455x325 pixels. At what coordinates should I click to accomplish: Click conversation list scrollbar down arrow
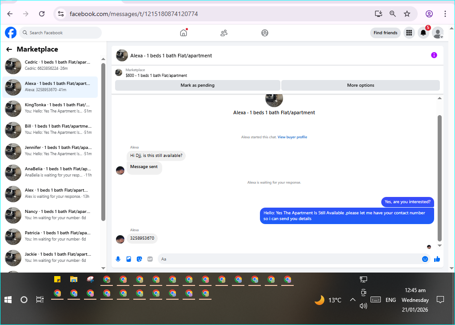coord(103,268)
